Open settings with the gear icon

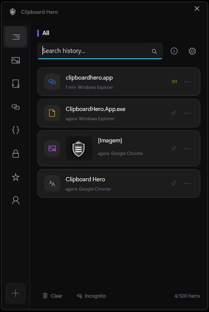[x=192, y=51]
